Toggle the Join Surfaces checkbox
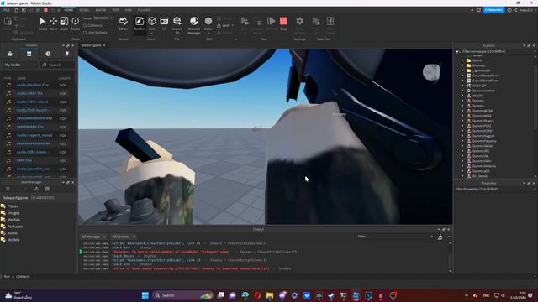The height and width of the screenshot is (302, 538). (85, 33)
